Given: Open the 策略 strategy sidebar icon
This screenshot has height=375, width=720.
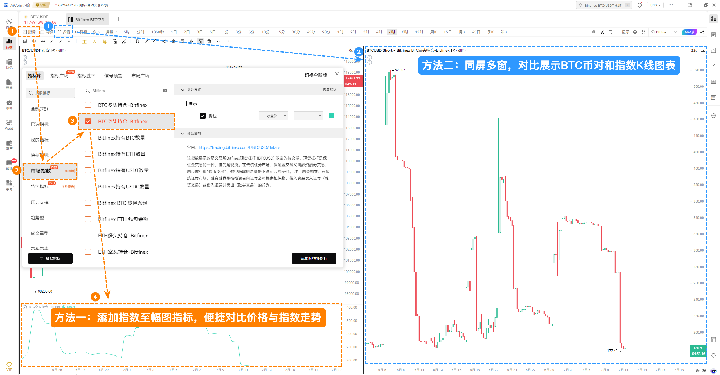Looking at the screenshot, I should tap(9, 104).
